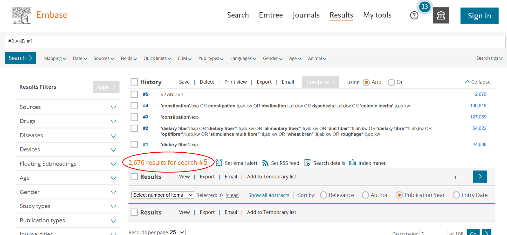Click the Set RSS feed icon

pyautogui.click(x=265, y=163)
